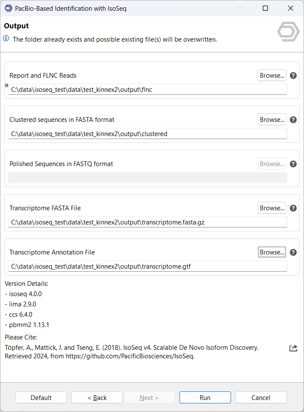Edit the transcriptome.fasta.gz path field
Image resolution: width=304 pixels, height=412 pixels.
point(147,222)
